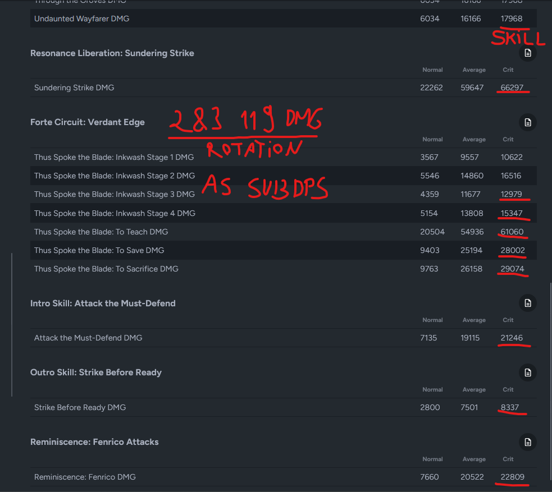This screenshot has width=552, height=492.
Task: Select the Sundering Strike DMG row label
Action: 74,88
